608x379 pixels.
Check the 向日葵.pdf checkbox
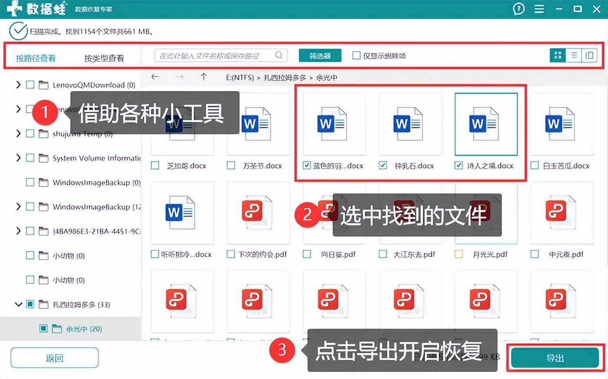click(307, 254)
